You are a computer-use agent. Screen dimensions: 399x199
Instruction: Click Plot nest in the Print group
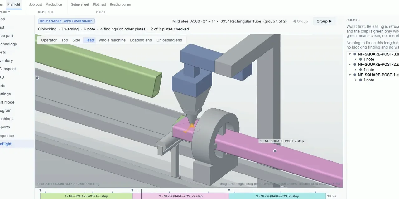pos(99,4)
